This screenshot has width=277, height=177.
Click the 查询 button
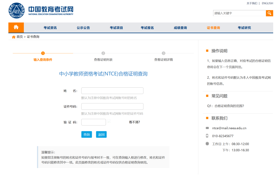(x=86, y=134)
